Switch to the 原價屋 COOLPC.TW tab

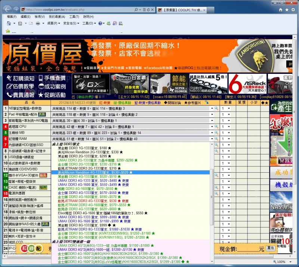182,10
